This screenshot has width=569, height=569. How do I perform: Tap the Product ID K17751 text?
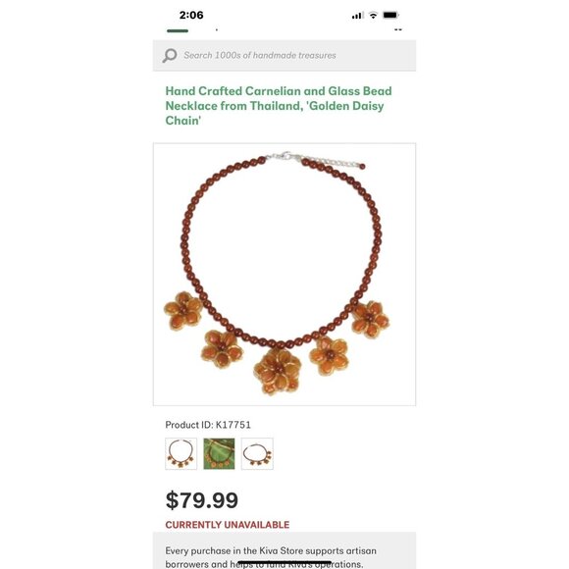coord(208,425)
